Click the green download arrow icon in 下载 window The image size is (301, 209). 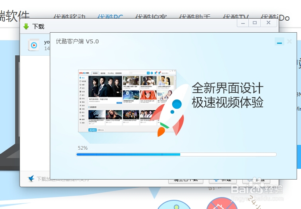click(x=26, y=26)
